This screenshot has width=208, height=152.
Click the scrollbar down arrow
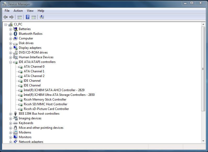(203, 141)
